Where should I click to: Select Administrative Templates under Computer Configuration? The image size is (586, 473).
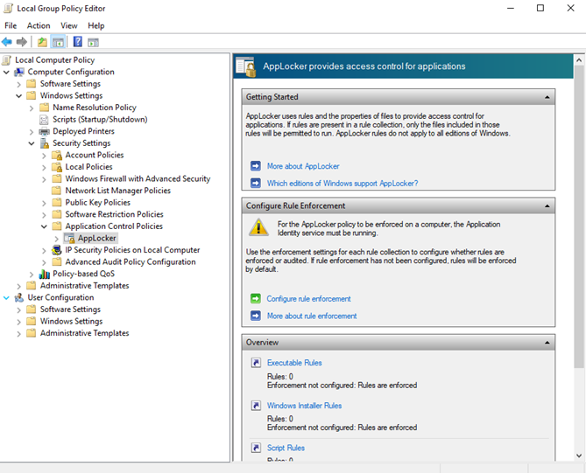84,286
